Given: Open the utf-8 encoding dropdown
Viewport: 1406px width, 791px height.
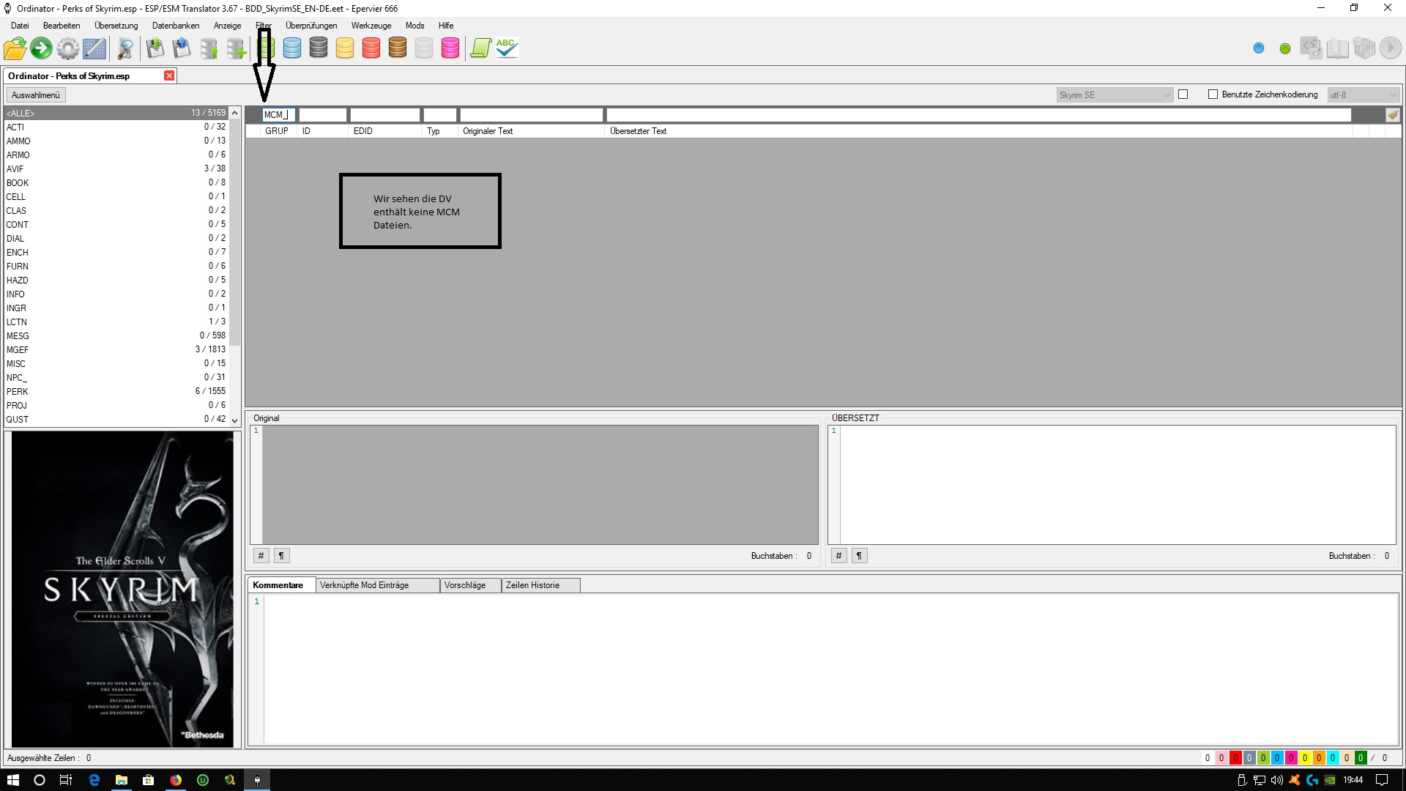Looking at the screenshot, I should coord(1364,95).
